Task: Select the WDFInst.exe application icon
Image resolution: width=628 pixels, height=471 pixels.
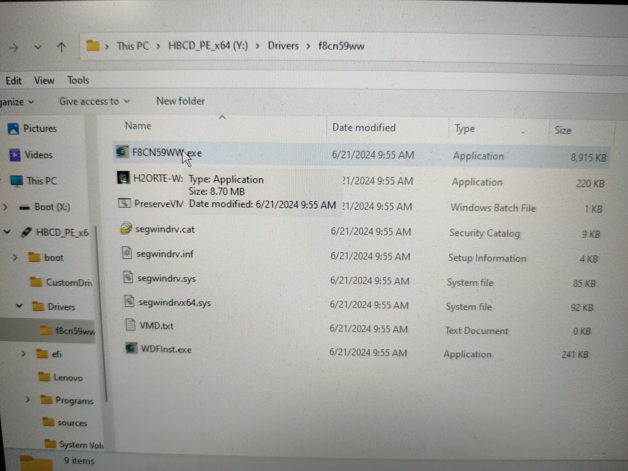Action: [131, 348]
